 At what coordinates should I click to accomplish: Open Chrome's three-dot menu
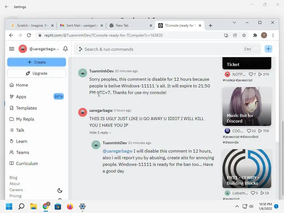click(x=273, y=35)
